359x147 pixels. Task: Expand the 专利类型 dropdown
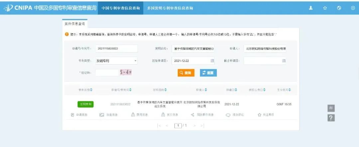tap(135, 61)
